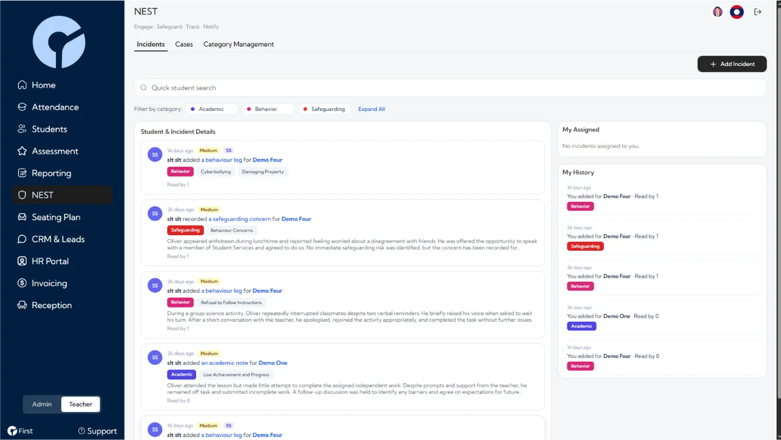Open Demo Four link in safeguarding incident
Image resolution: width=781 pixels, height=440 pixels.
pos(296,219)
